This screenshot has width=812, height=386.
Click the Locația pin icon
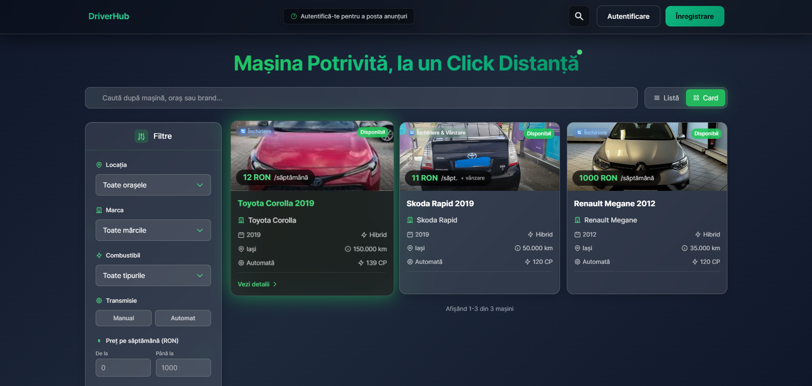pyautogui.click(x=99, y=165)
